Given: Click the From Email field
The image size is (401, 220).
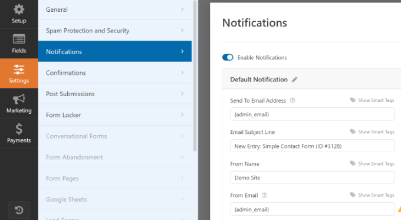Looking at the screenshot, I should 312,209.
